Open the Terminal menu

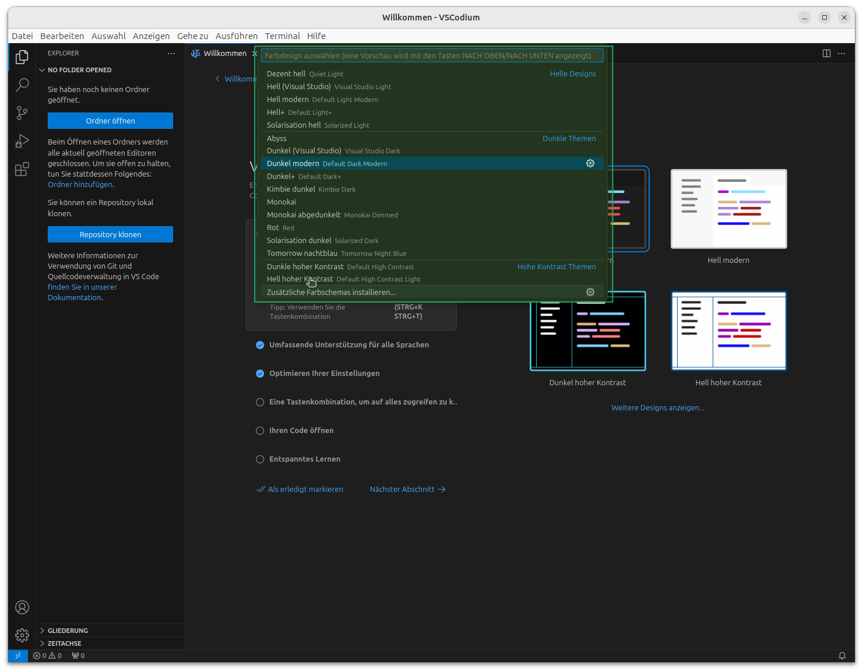282,36
